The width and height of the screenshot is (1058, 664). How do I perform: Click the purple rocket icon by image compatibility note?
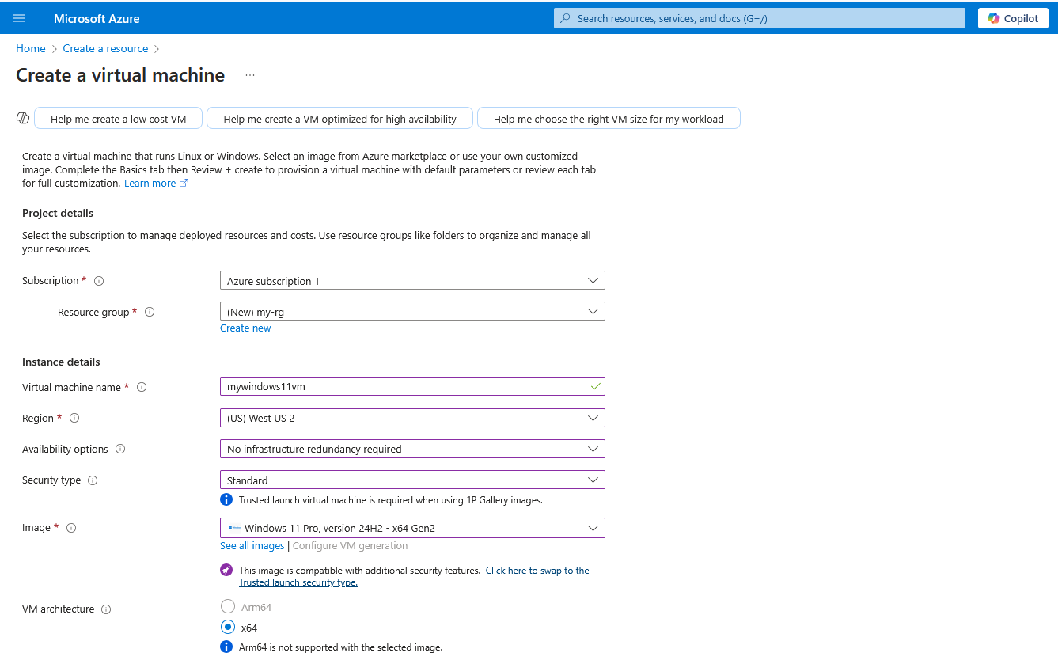pyautogui.click(x=226, y=570)
